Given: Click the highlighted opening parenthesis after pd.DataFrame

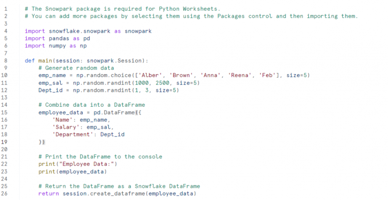Looking at the screenshot, I should [136, 113].
